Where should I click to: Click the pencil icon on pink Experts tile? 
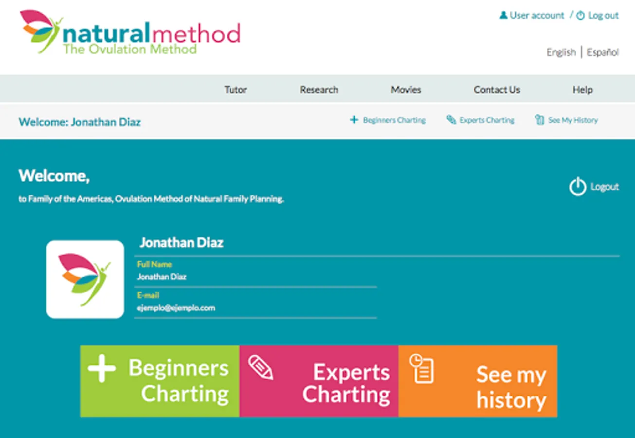coord(260,367)
